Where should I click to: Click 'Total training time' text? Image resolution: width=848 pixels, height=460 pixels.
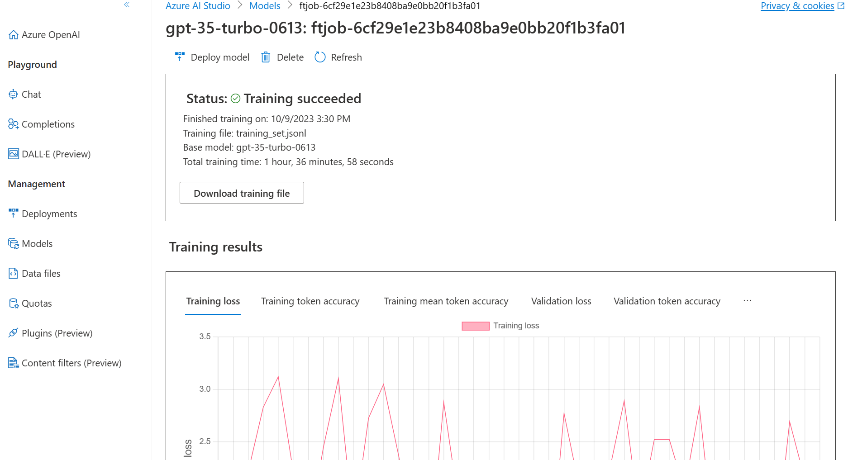pos(288,162)
